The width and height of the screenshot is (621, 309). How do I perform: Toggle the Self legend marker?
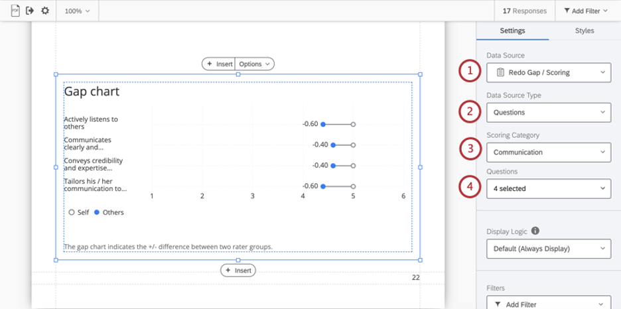tap(72, 212)
